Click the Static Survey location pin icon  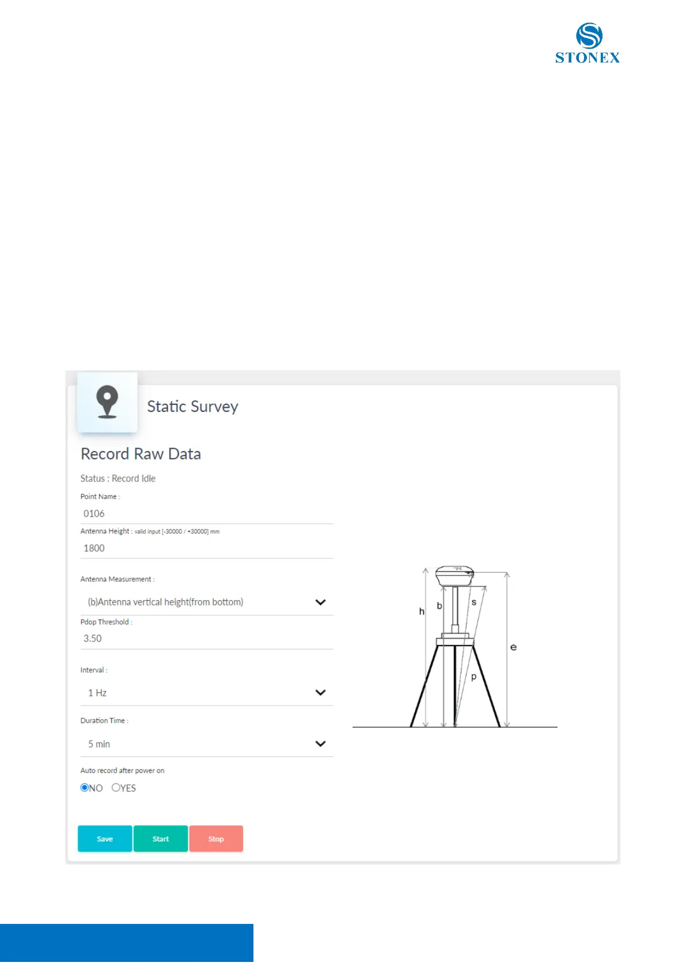[107, 401]
